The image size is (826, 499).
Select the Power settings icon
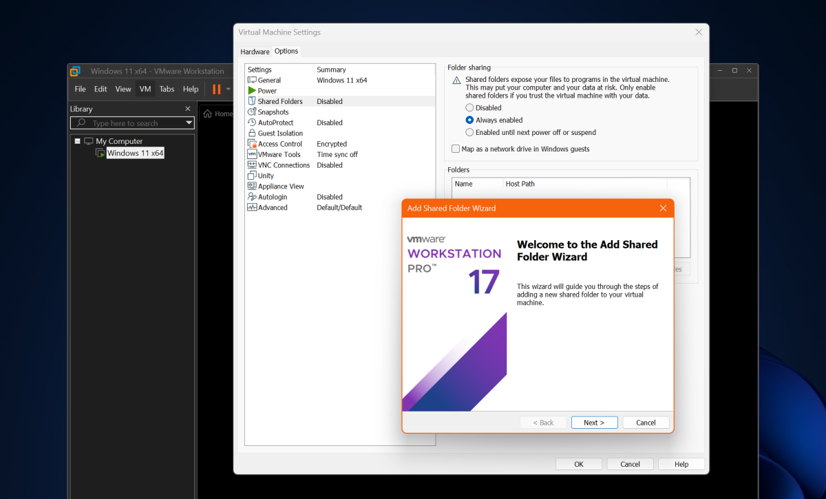[252, 90]
